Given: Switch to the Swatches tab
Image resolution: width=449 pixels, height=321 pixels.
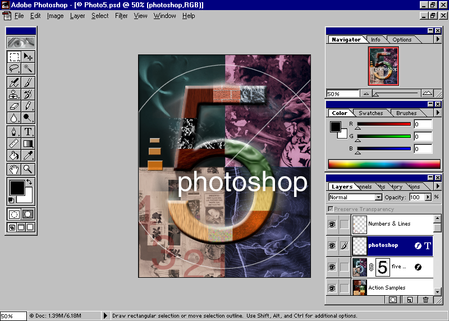Looking at the screenshot, I should coord(370,113).
